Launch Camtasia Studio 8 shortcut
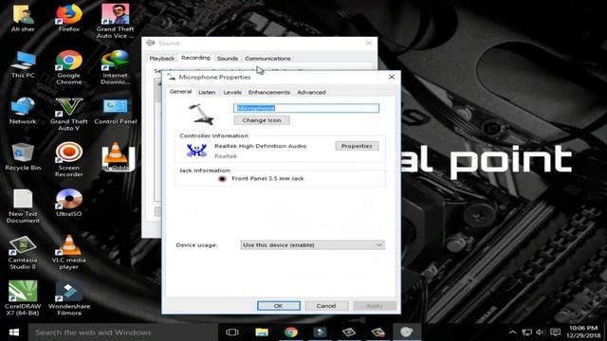 [23, 253]
